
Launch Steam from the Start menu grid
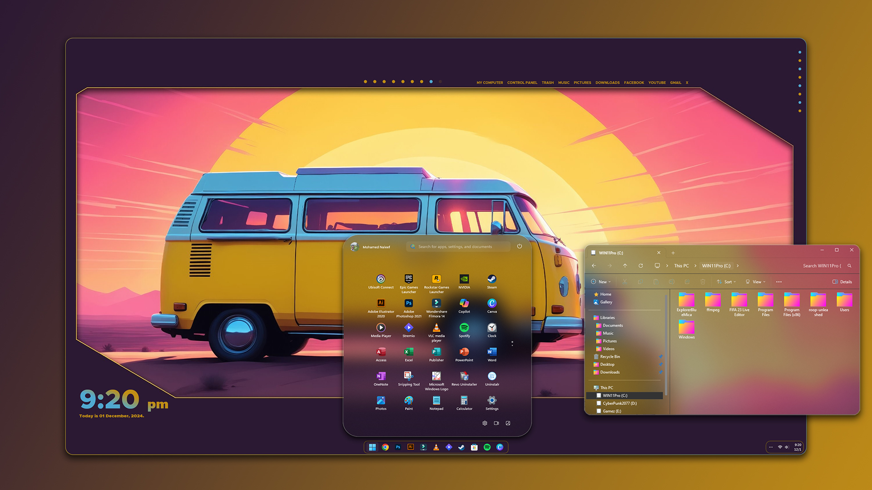(492, 281)
